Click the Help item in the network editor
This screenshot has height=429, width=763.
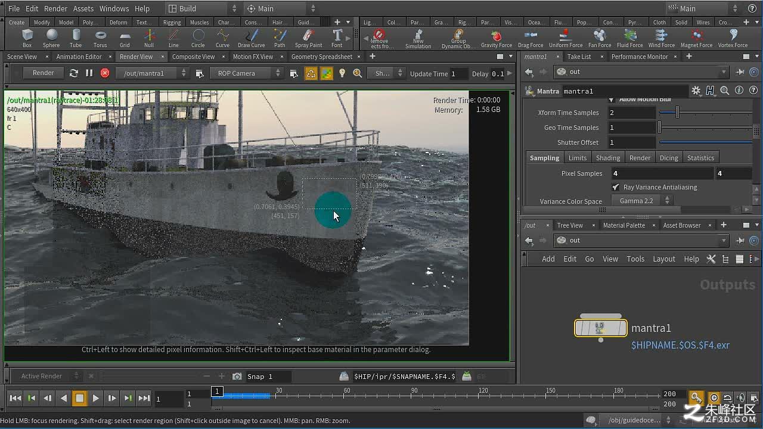pos(691,259)
